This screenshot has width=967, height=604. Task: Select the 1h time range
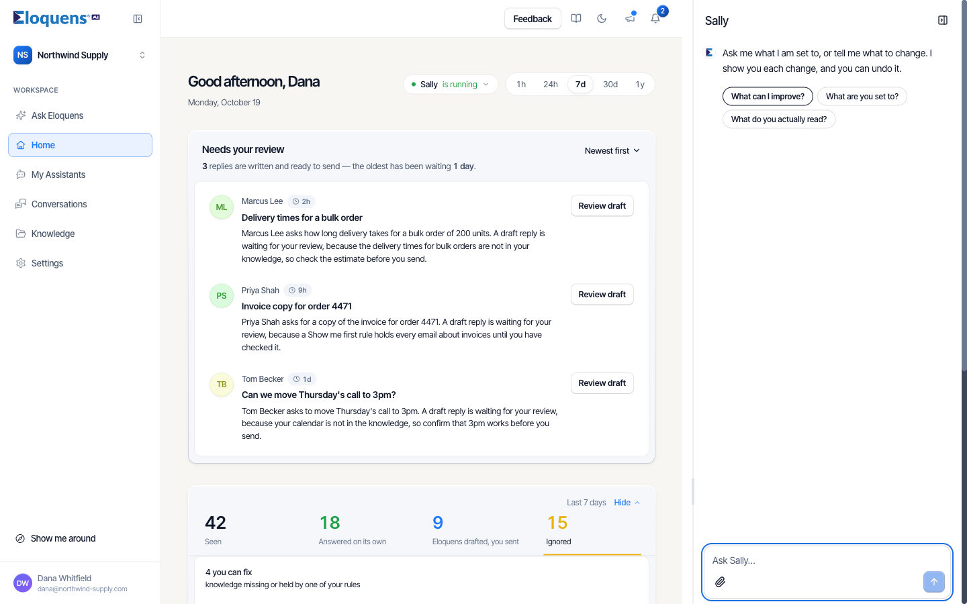(521, 85)
